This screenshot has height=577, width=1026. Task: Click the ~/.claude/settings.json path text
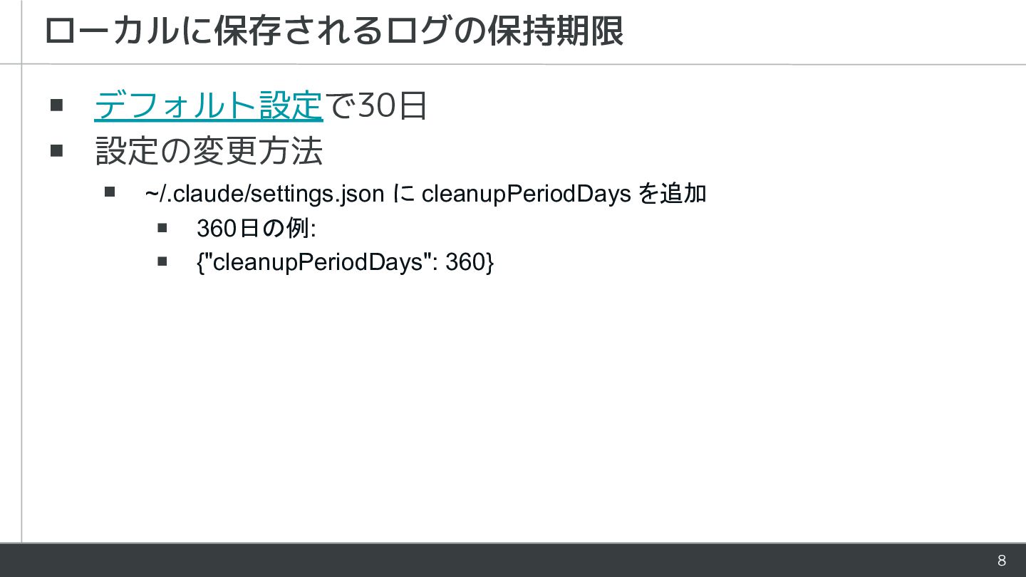[264, 193]
